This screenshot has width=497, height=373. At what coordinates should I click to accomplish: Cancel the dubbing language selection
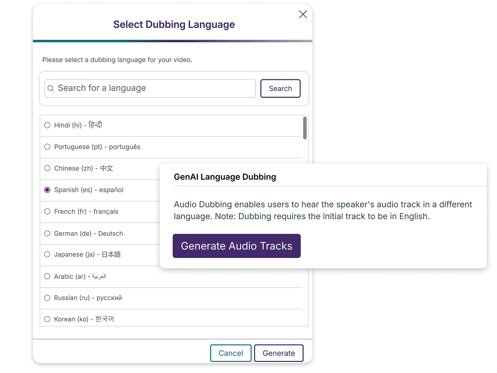(x=230, y=353)
